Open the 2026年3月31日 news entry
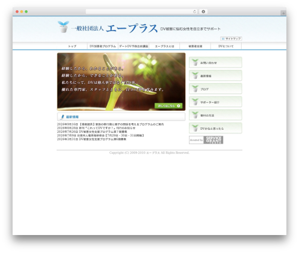The width and height of the screenshot is (299, 253). (x=91, y=139)
